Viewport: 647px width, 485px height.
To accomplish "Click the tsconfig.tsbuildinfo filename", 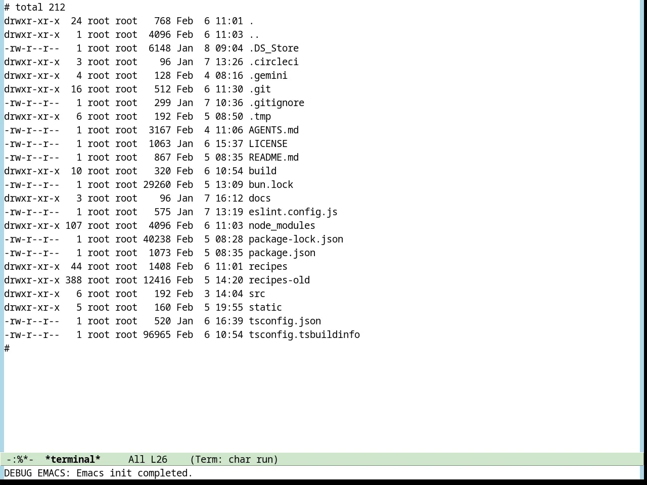I will tap(304, 334).
